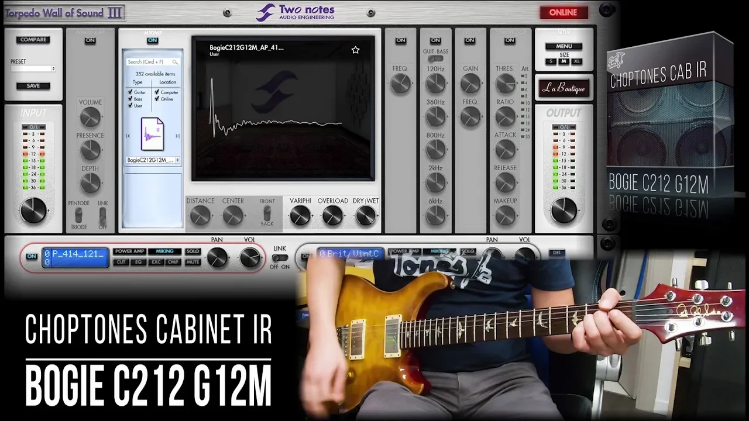Click the DEPTH knob
The height and width of the screenshot is (421, 749).
(x=90, y=183)
